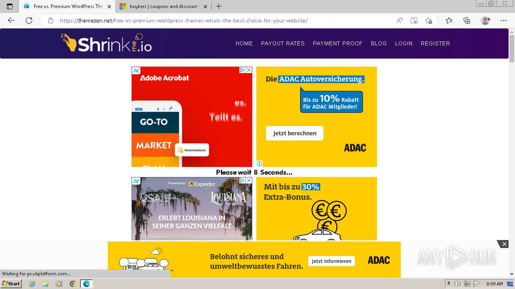Add this page to favorites
515x289 pixels.
pos(428,20)
